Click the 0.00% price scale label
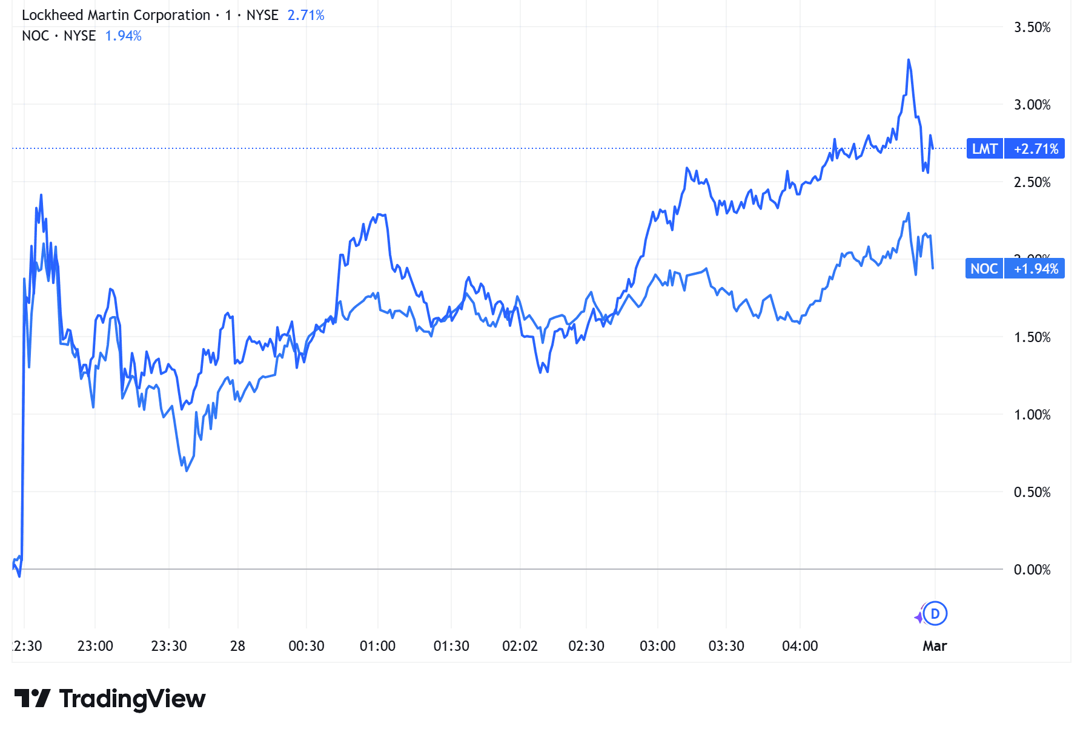1083x735 pixels. [x=1032, y=570]
